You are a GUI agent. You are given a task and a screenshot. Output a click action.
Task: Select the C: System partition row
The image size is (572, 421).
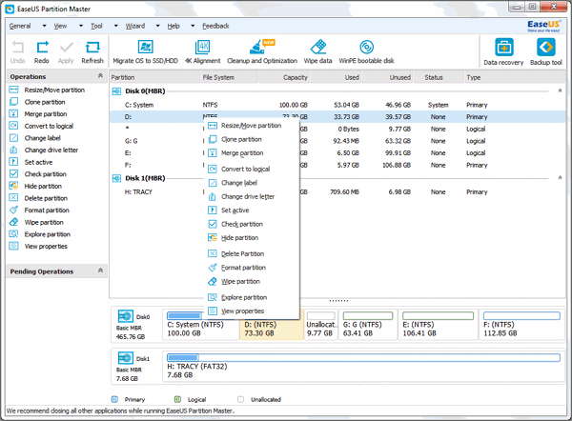[x=337, y=105]
